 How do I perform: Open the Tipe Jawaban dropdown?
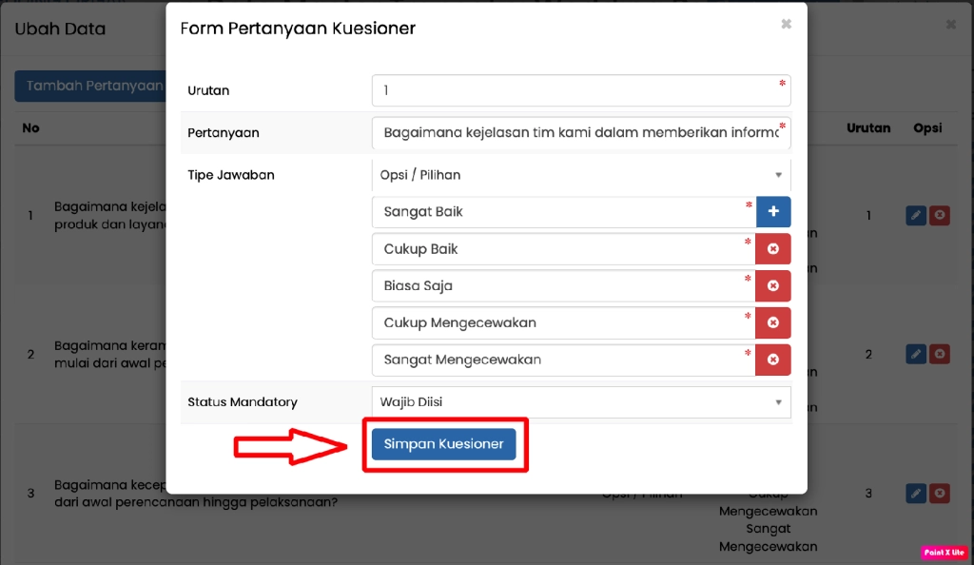(580, 175)
